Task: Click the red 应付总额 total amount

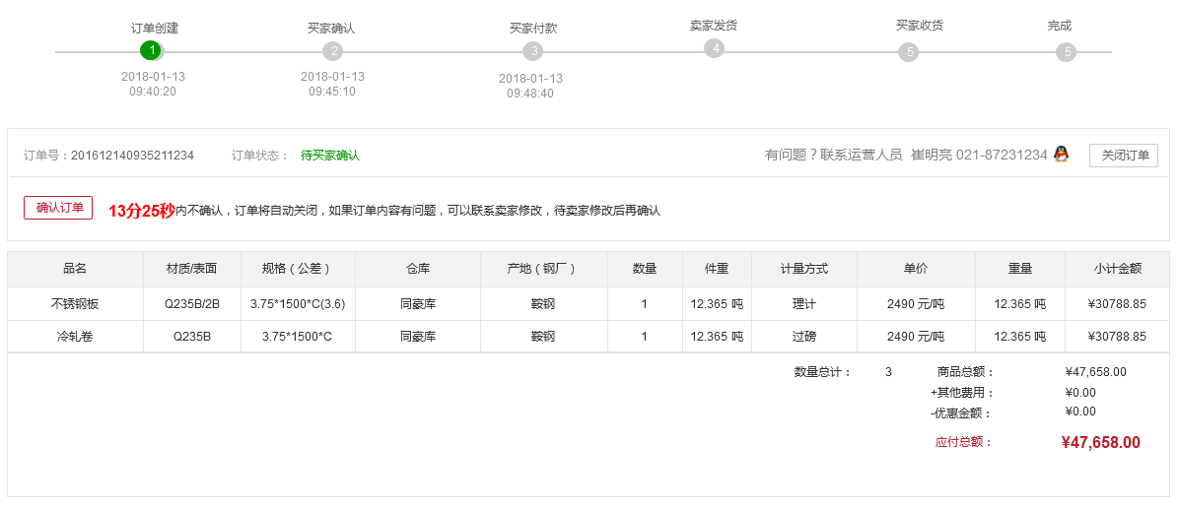Action: tap(1100, 443)
